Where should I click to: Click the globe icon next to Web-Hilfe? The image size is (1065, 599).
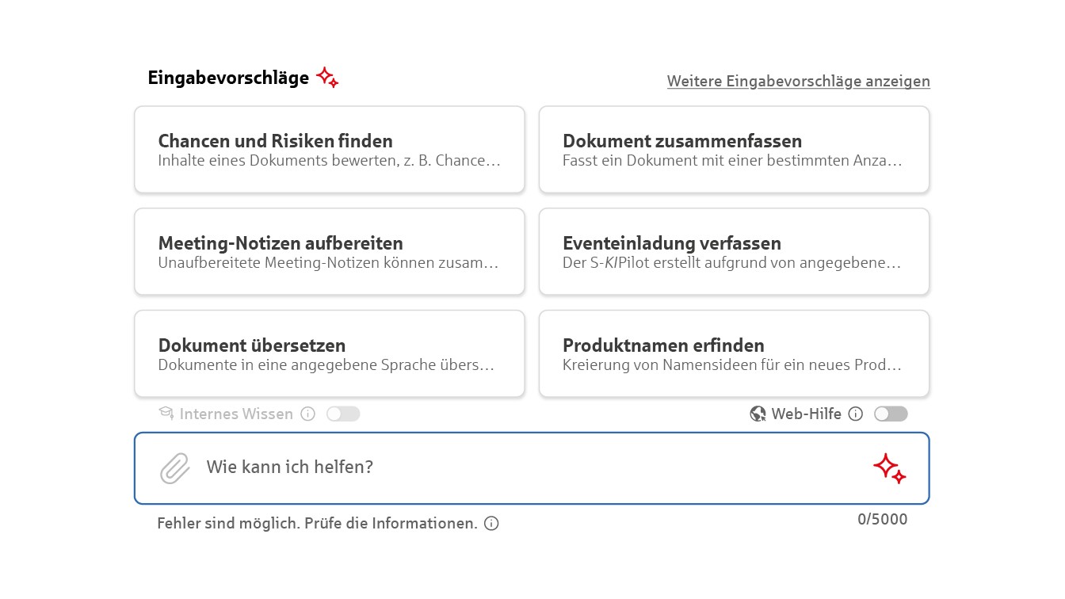(756, 414)
